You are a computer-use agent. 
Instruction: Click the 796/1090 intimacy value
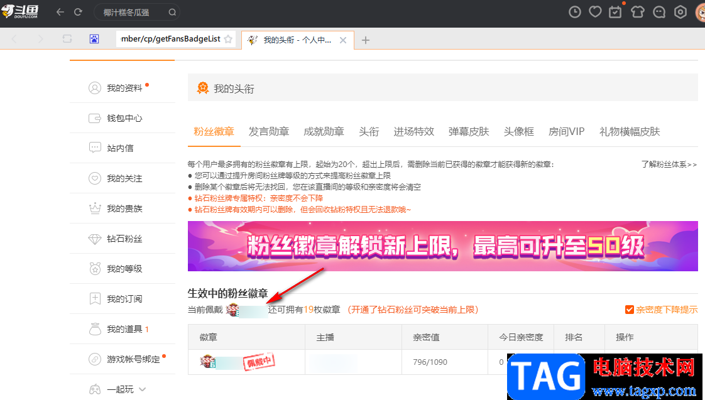pyautogui.click(x=430, y=362)
